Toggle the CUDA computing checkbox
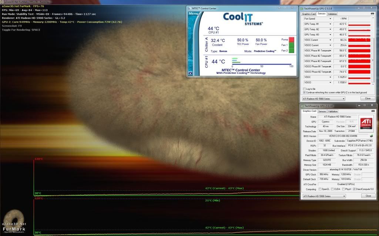This screenshot has width=379, height=236. (x=332, y=189)
